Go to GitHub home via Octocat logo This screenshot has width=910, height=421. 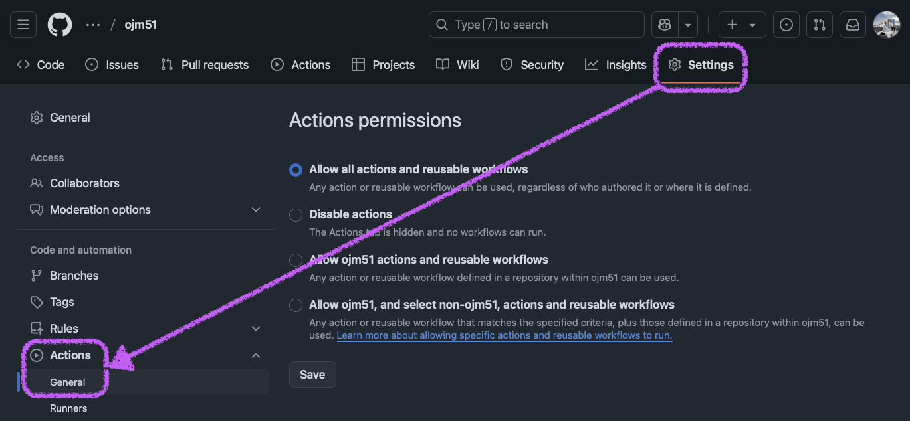(60, 25)
